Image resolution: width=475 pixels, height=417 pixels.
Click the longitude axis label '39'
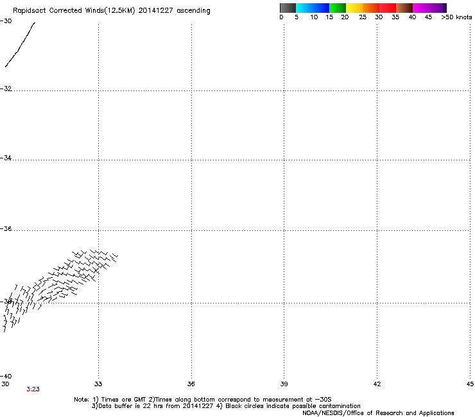point(284,384)
